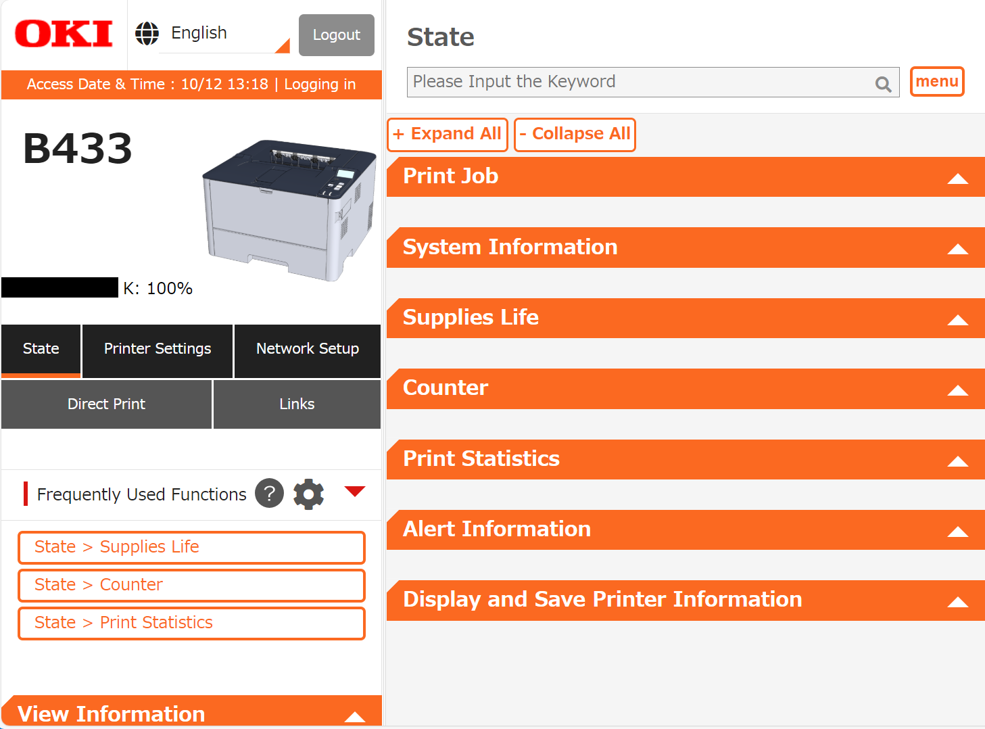The height and width of the screenshot is (729, 985).
Task: Expand the Counter section header
Action: click(686, 389)
